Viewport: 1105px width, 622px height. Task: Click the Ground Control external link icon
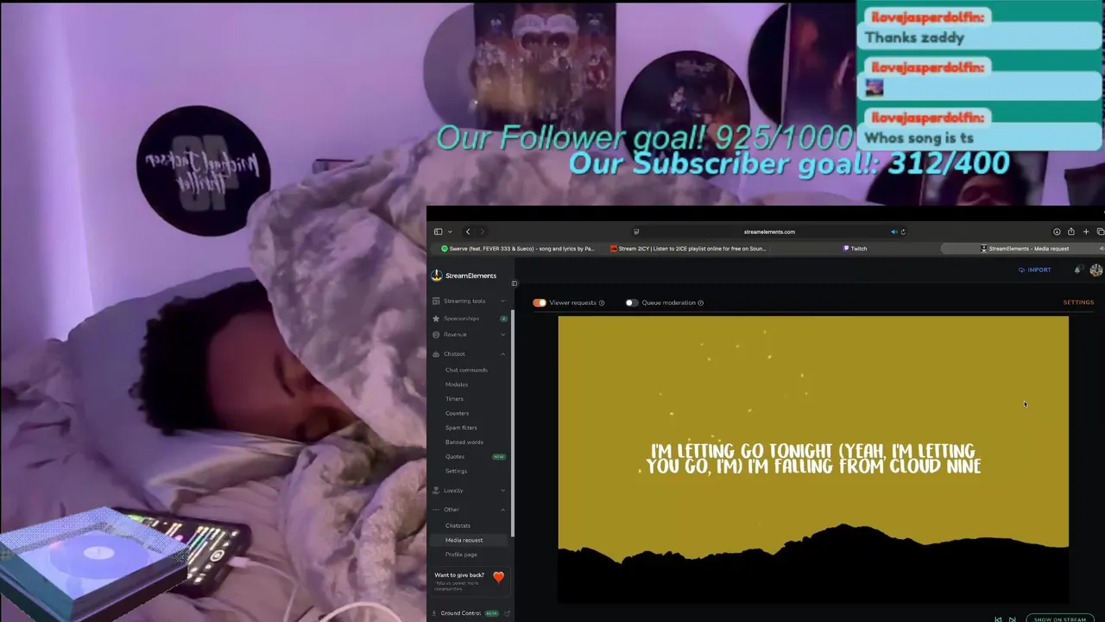tap(507, 613)
